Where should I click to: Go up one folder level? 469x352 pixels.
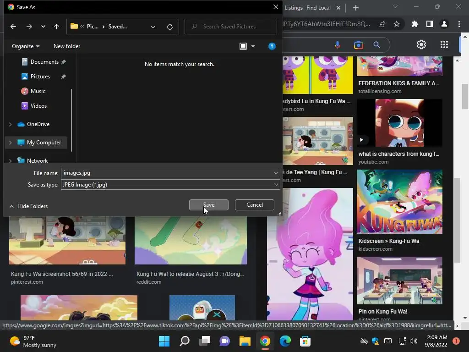pos(56,27)
